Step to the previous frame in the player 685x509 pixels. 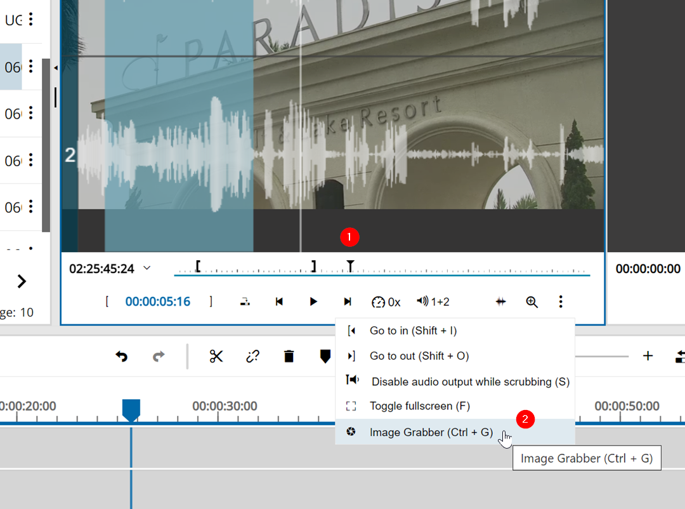pyautogui.click(x=279, y=302)
